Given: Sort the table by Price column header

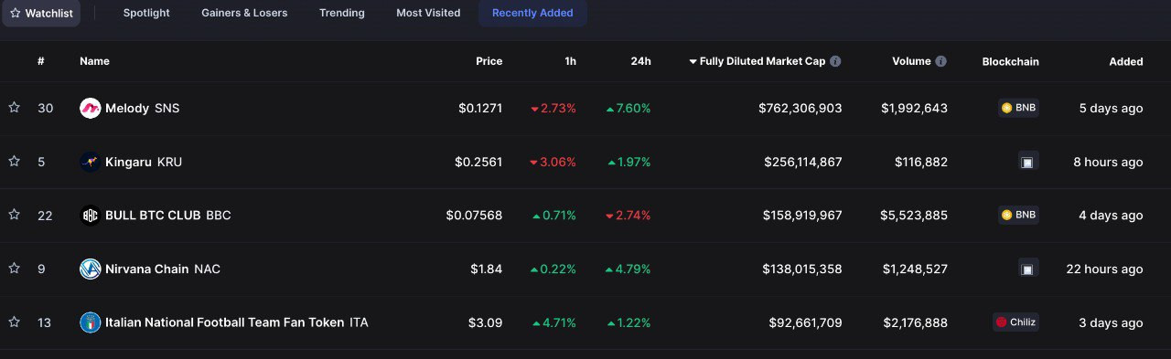Looking at the screenshot, I should pyautogui.click(x=489, y=61).
